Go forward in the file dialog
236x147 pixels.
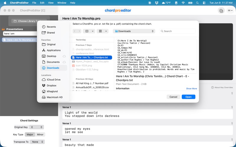79,31
